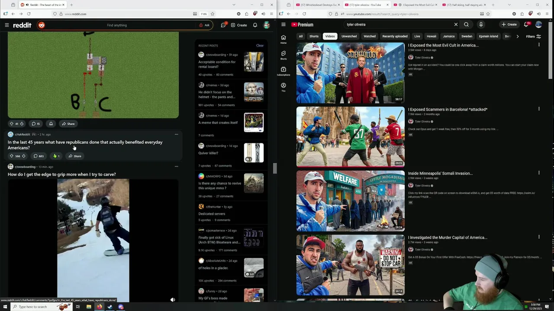Open Reddit chat with the notification badge
554x311 pixels.
[223, 25]
